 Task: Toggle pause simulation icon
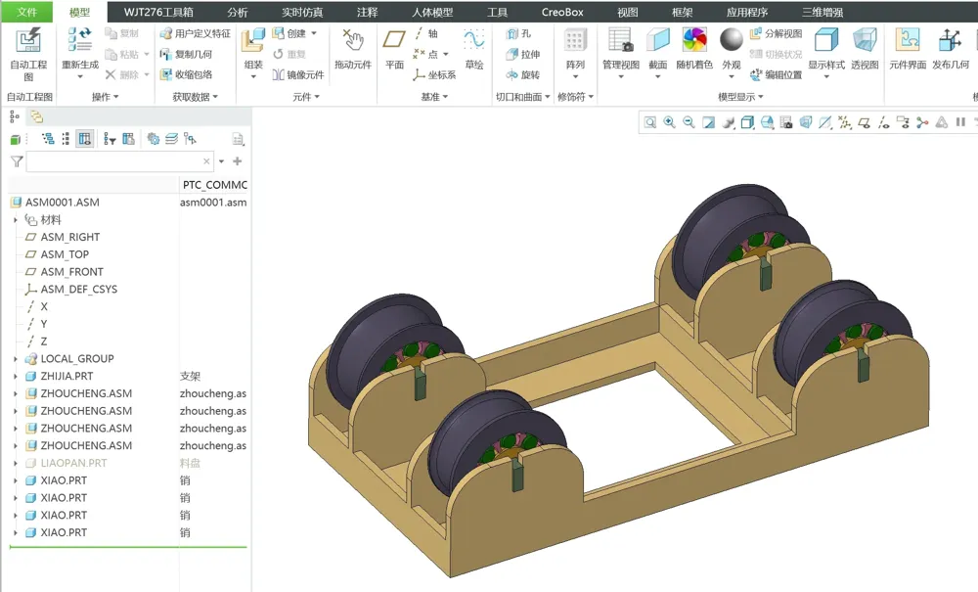click(960, 122)
